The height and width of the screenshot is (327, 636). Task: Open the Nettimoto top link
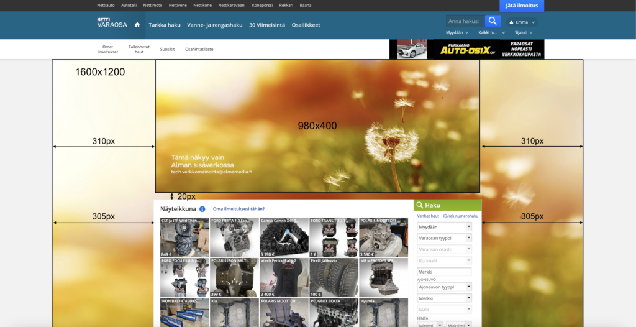point(153,5)
